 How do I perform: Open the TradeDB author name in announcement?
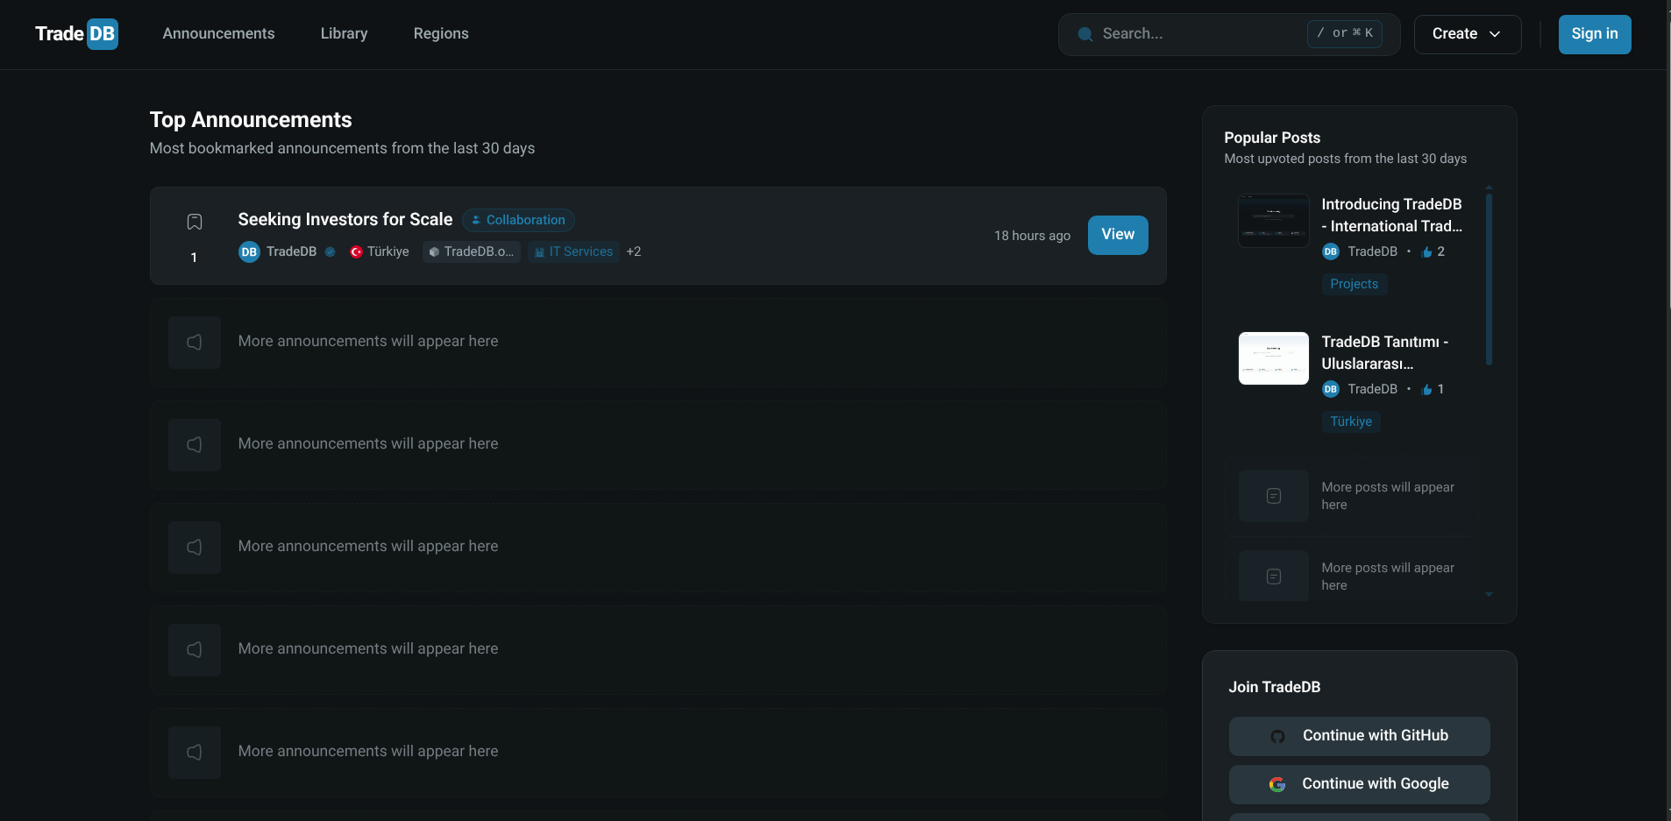pyautogui.click(x=291, y=251)
